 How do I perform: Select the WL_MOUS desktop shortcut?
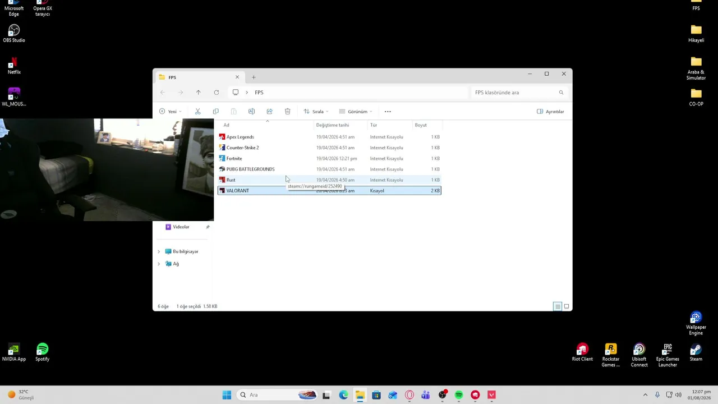14,97
